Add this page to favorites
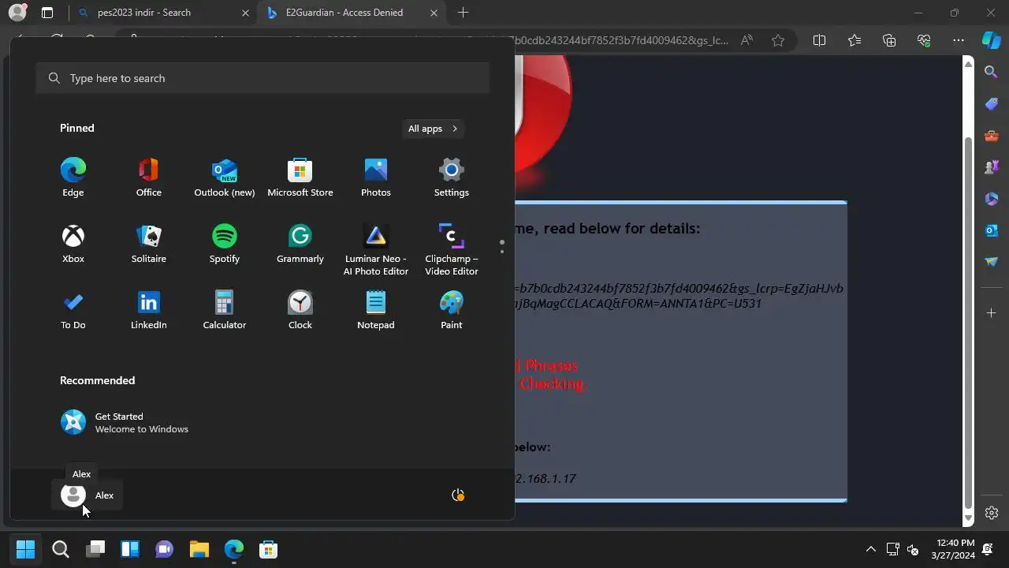1009x568 pixels. (x=778, y=41)
